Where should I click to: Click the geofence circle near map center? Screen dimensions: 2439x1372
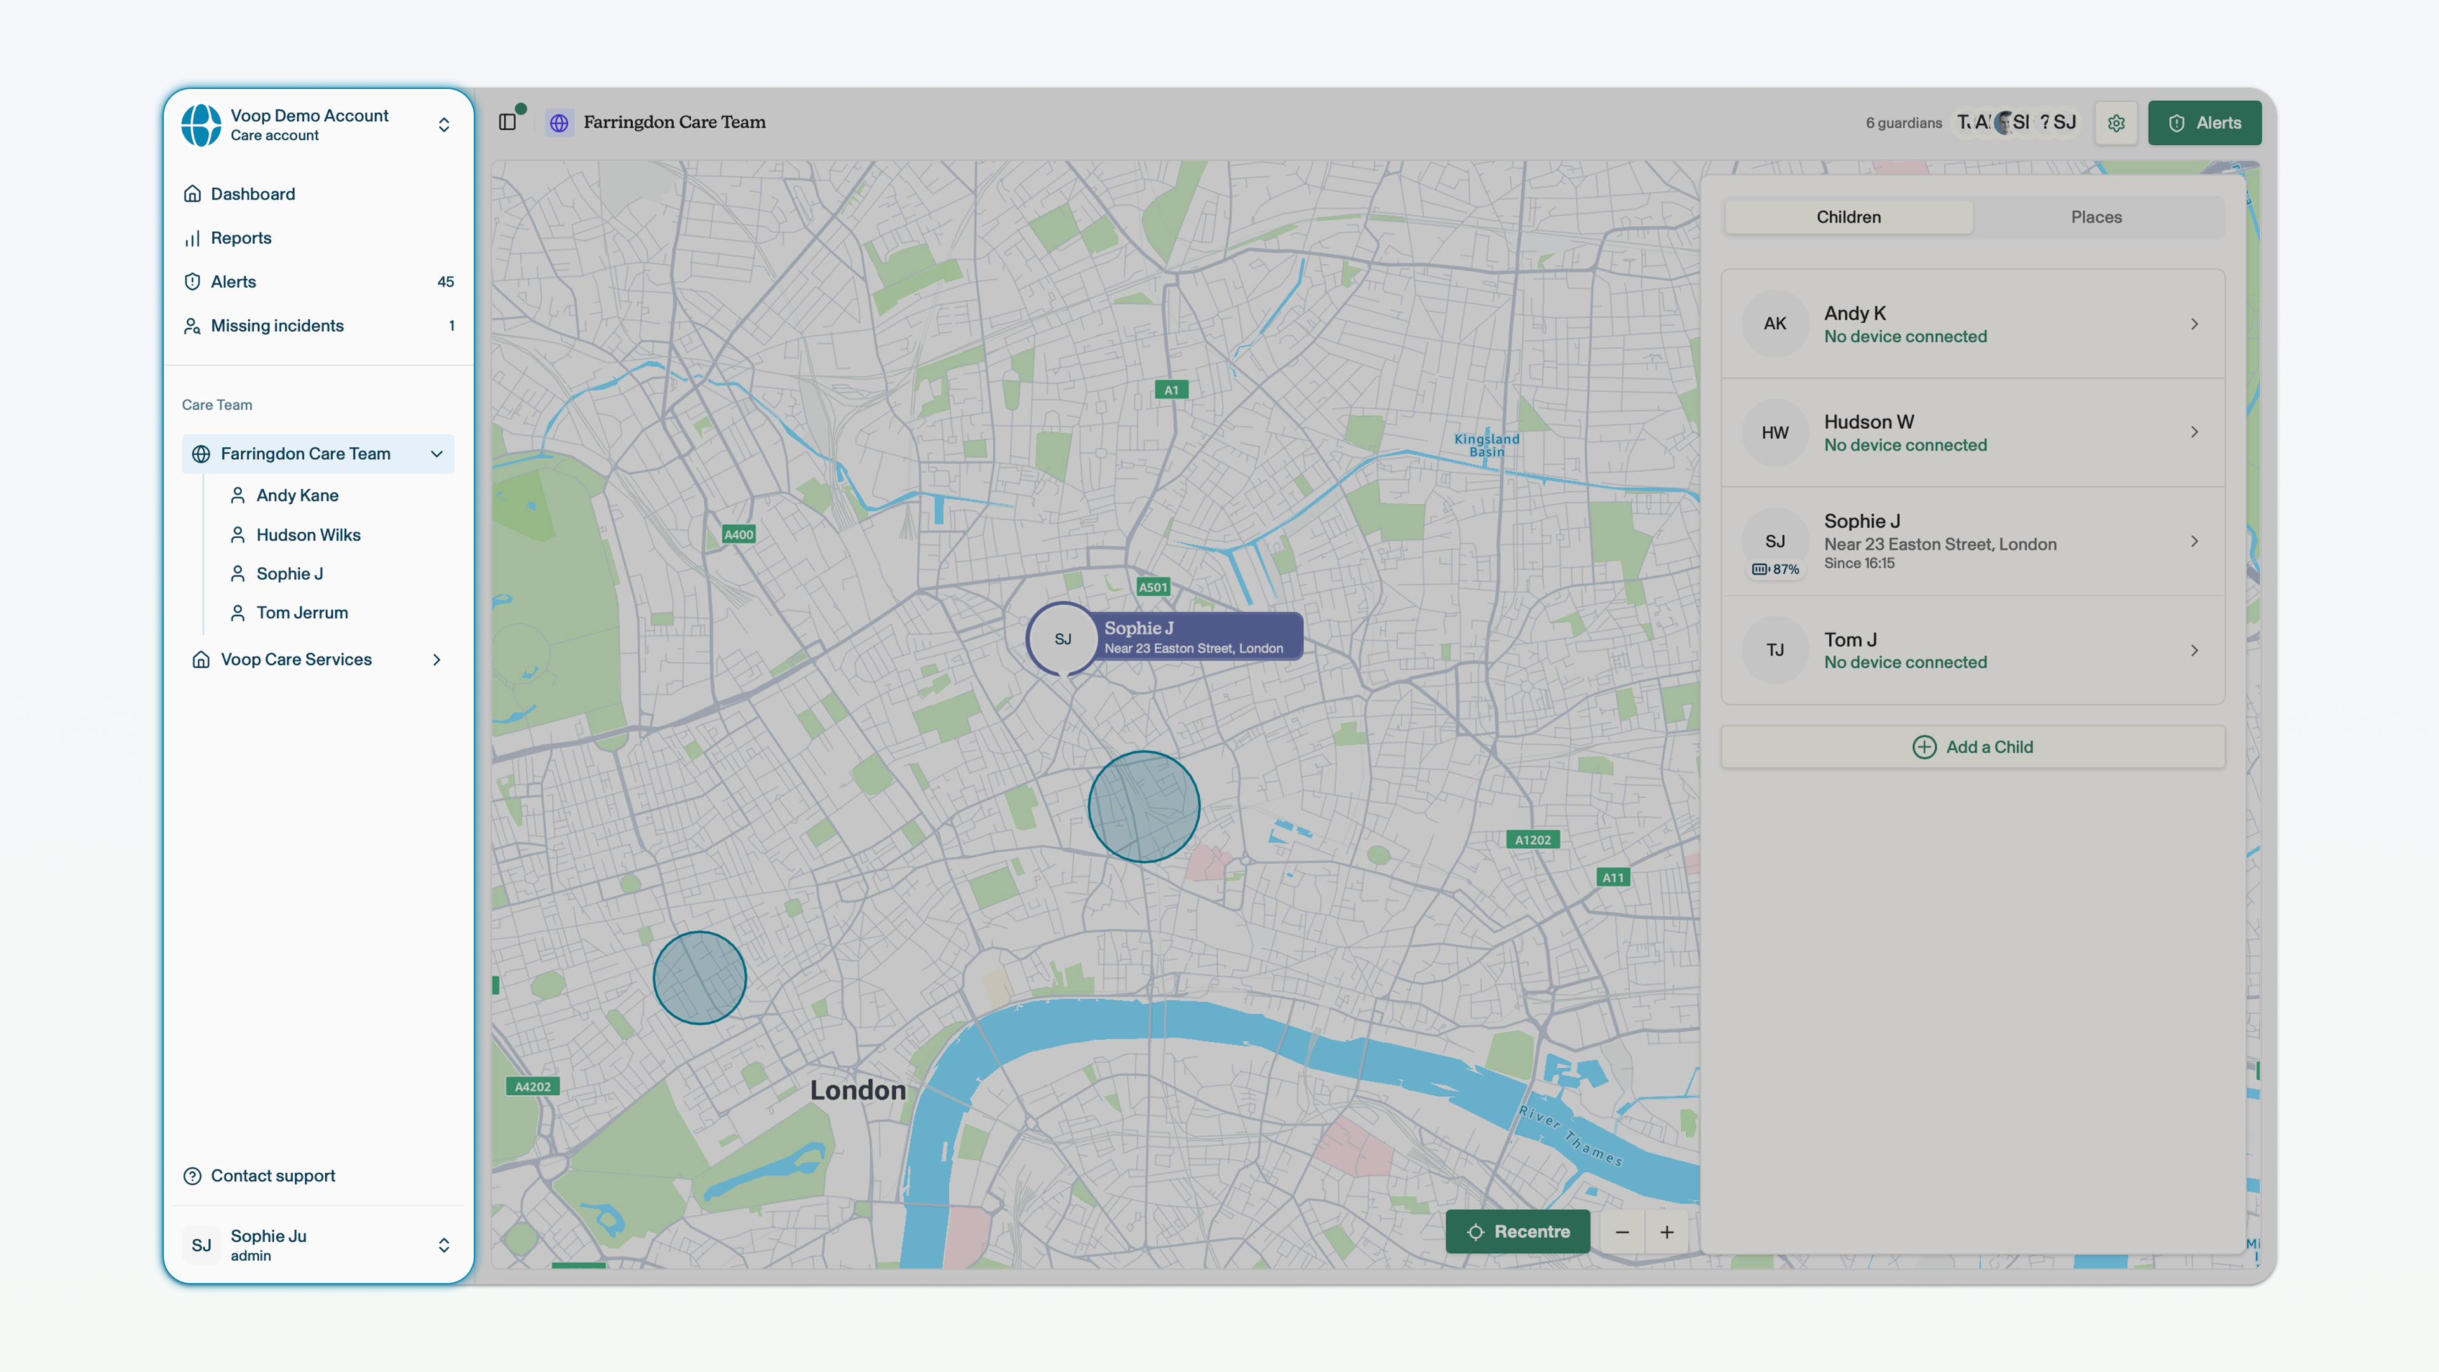pyautogui.click(x=1144, y=807)
